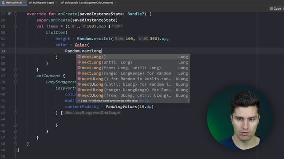Collapse the fold end marker on line 47
Image resolution: width=284 pixels, height=159 pixels.
16,137
